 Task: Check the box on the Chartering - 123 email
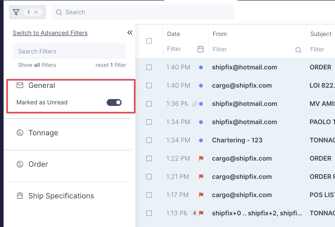(x=149, y=140)
